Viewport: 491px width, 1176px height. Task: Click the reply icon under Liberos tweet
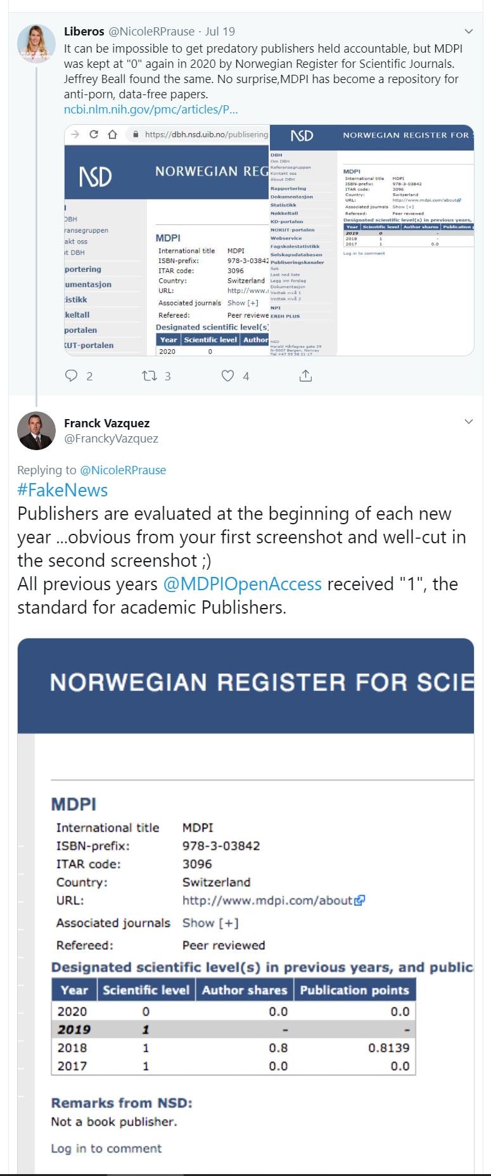(x=72, y=376)
